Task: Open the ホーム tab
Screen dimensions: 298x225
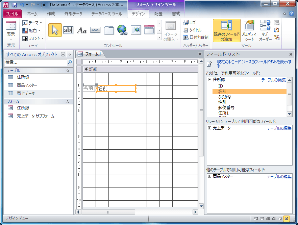Action: pos(32,14)
